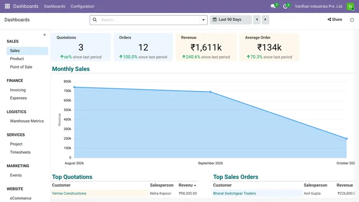
Task: Click Anil Gupta salesperson cell
Action: coord(312,193)
